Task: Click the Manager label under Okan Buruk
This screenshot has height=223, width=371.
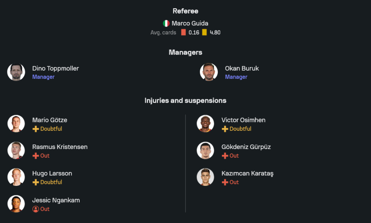Action: (236, 77)
